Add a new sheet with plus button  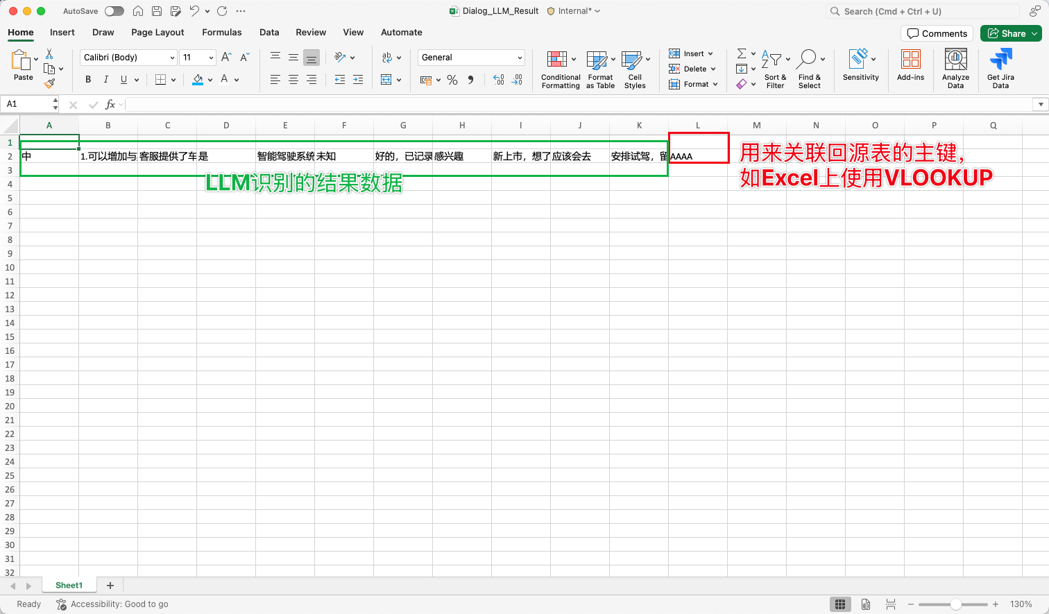tap(110, 586)
